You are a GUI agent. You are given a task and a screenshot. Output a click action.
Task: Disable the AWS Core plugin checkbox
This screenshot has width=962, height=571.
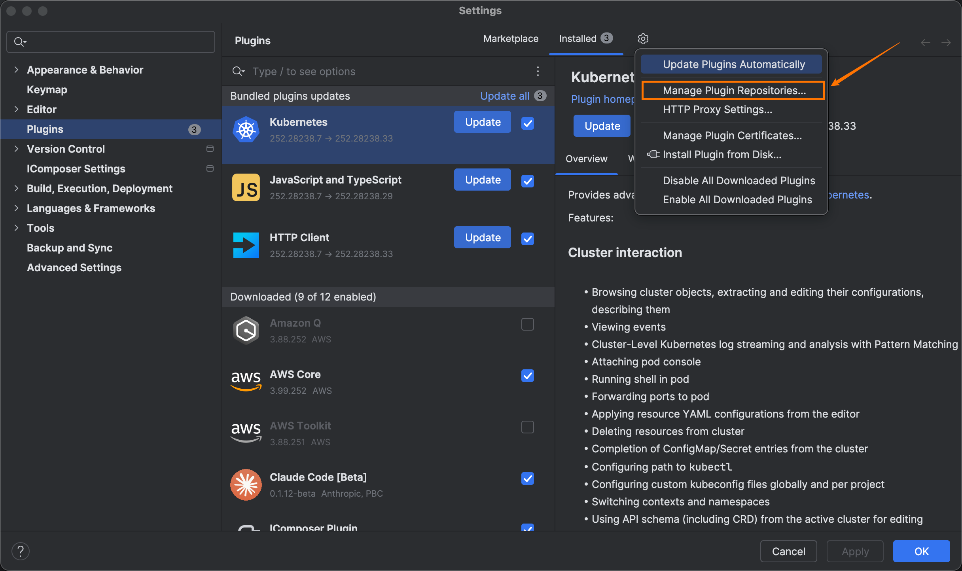click(x=528, y=376)
